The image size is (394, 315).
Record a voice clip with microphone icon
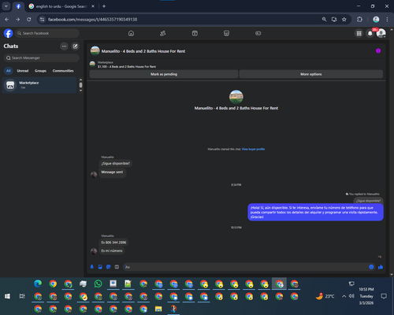(x=92, y=267)
